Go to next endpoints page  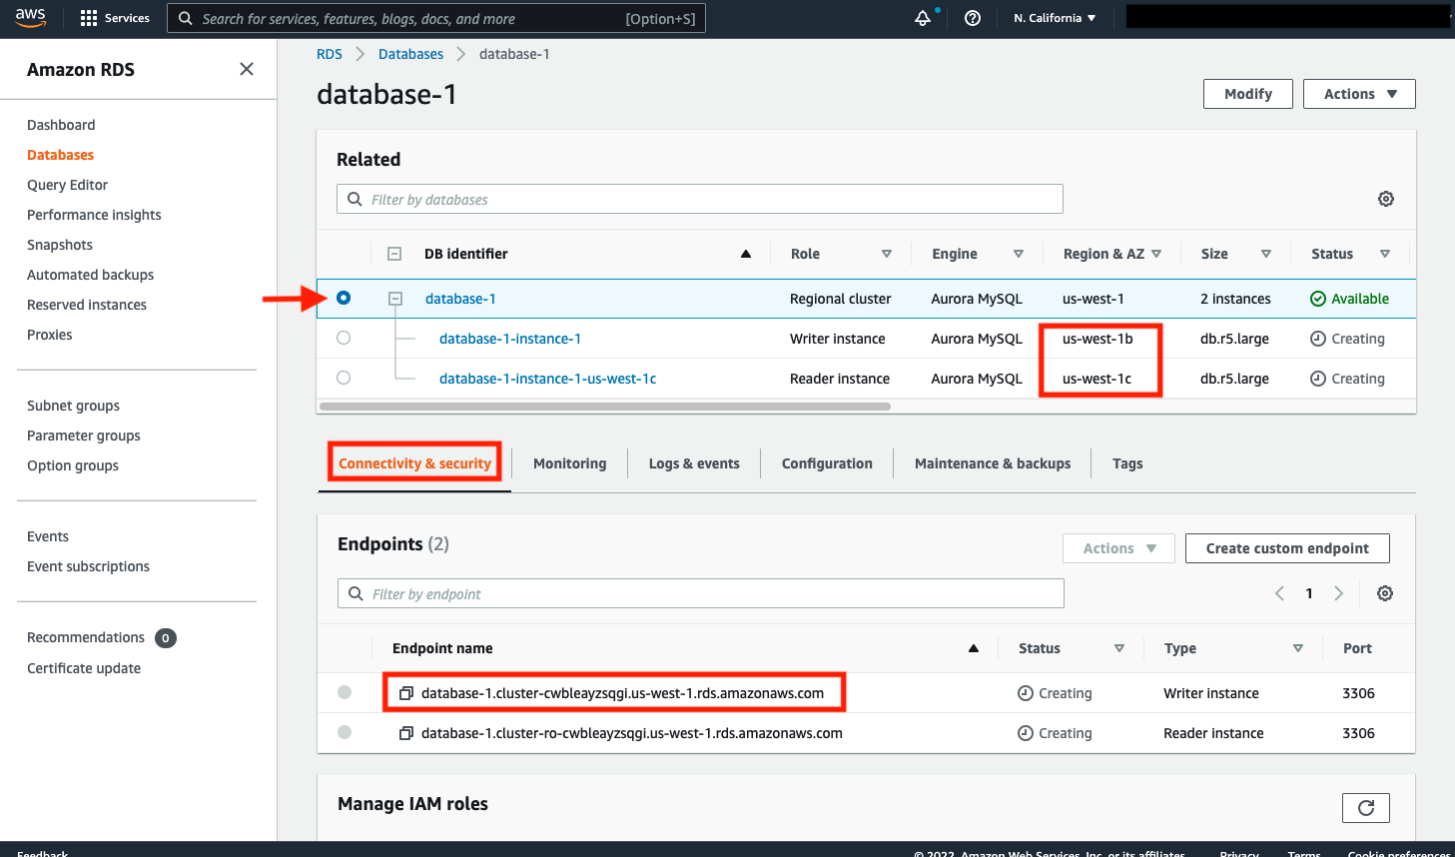(x=1339, y=593)
